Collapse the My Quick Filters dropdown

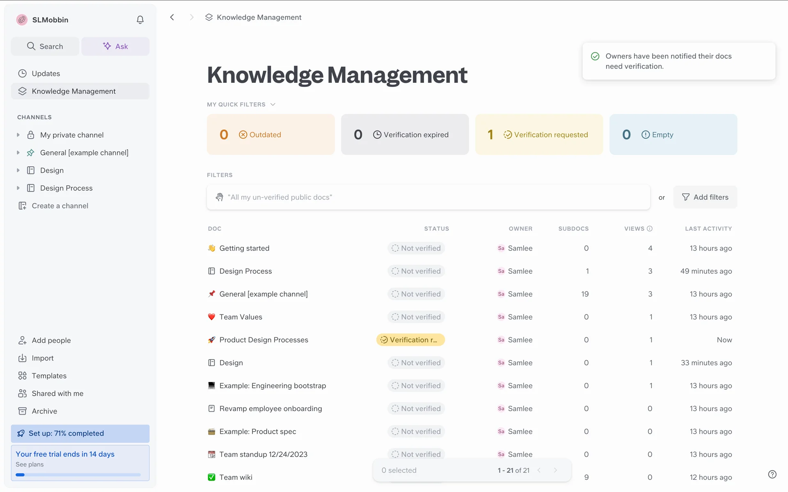click(273, 105)
